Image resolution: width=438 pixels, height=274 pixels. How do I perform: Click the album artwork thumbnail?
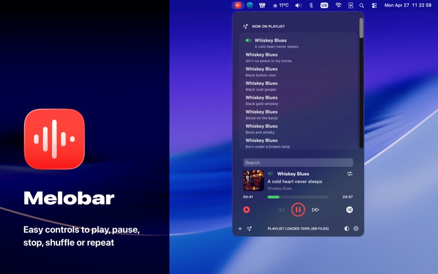tap(253, 180)
